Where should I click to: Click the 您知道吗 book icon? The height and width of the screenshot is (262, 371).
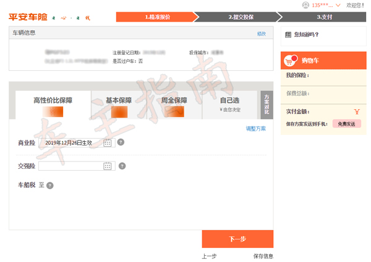(288, 35)
